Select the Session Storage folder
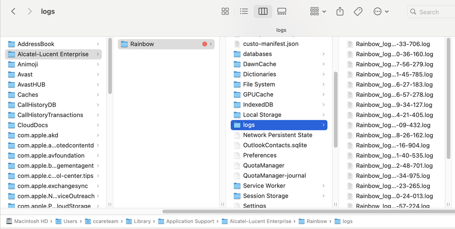The height and width of the screenshot is (229, 455). [x=279, y=196]
